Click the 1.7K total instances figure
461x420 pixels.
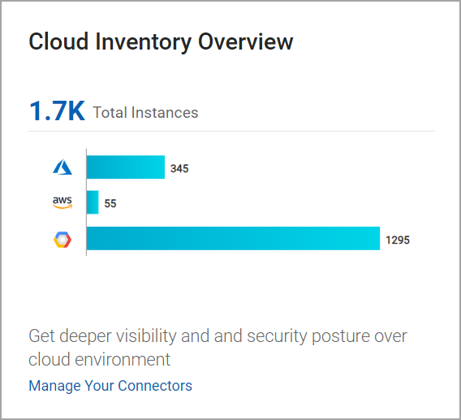[x=57, y=111]
